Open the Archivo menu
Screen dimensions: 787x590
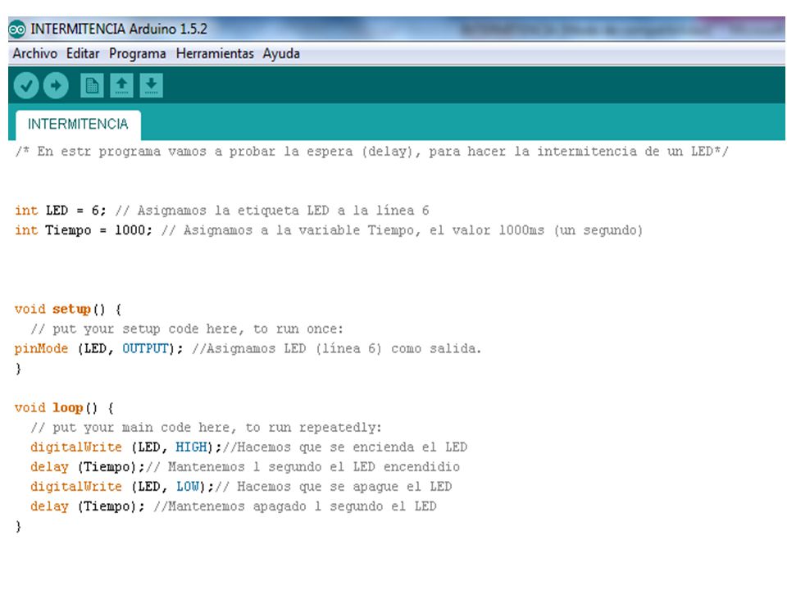[34, 54]
